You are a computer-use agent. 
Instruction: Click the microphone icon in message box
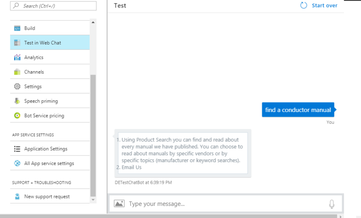coord(331,203)
